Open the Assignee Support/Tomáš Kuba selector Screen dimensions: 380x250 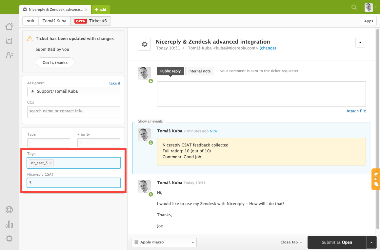(74, 91)
